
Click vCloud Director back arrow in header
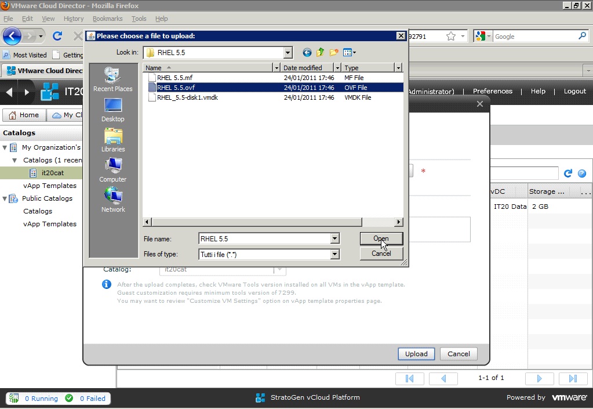[9, 92]
